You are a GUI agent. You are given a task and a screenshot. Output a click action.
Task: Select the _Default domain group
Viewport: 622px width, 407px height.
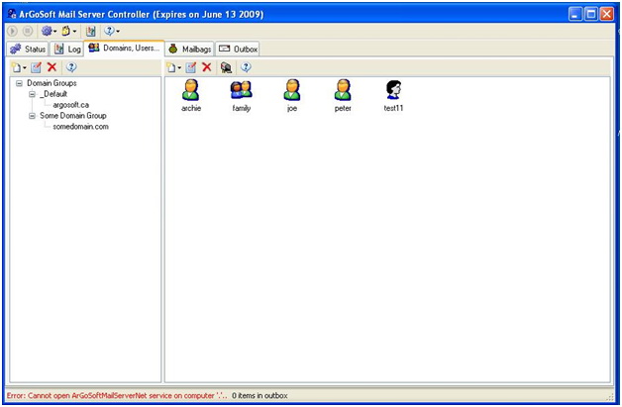(53, 94)
